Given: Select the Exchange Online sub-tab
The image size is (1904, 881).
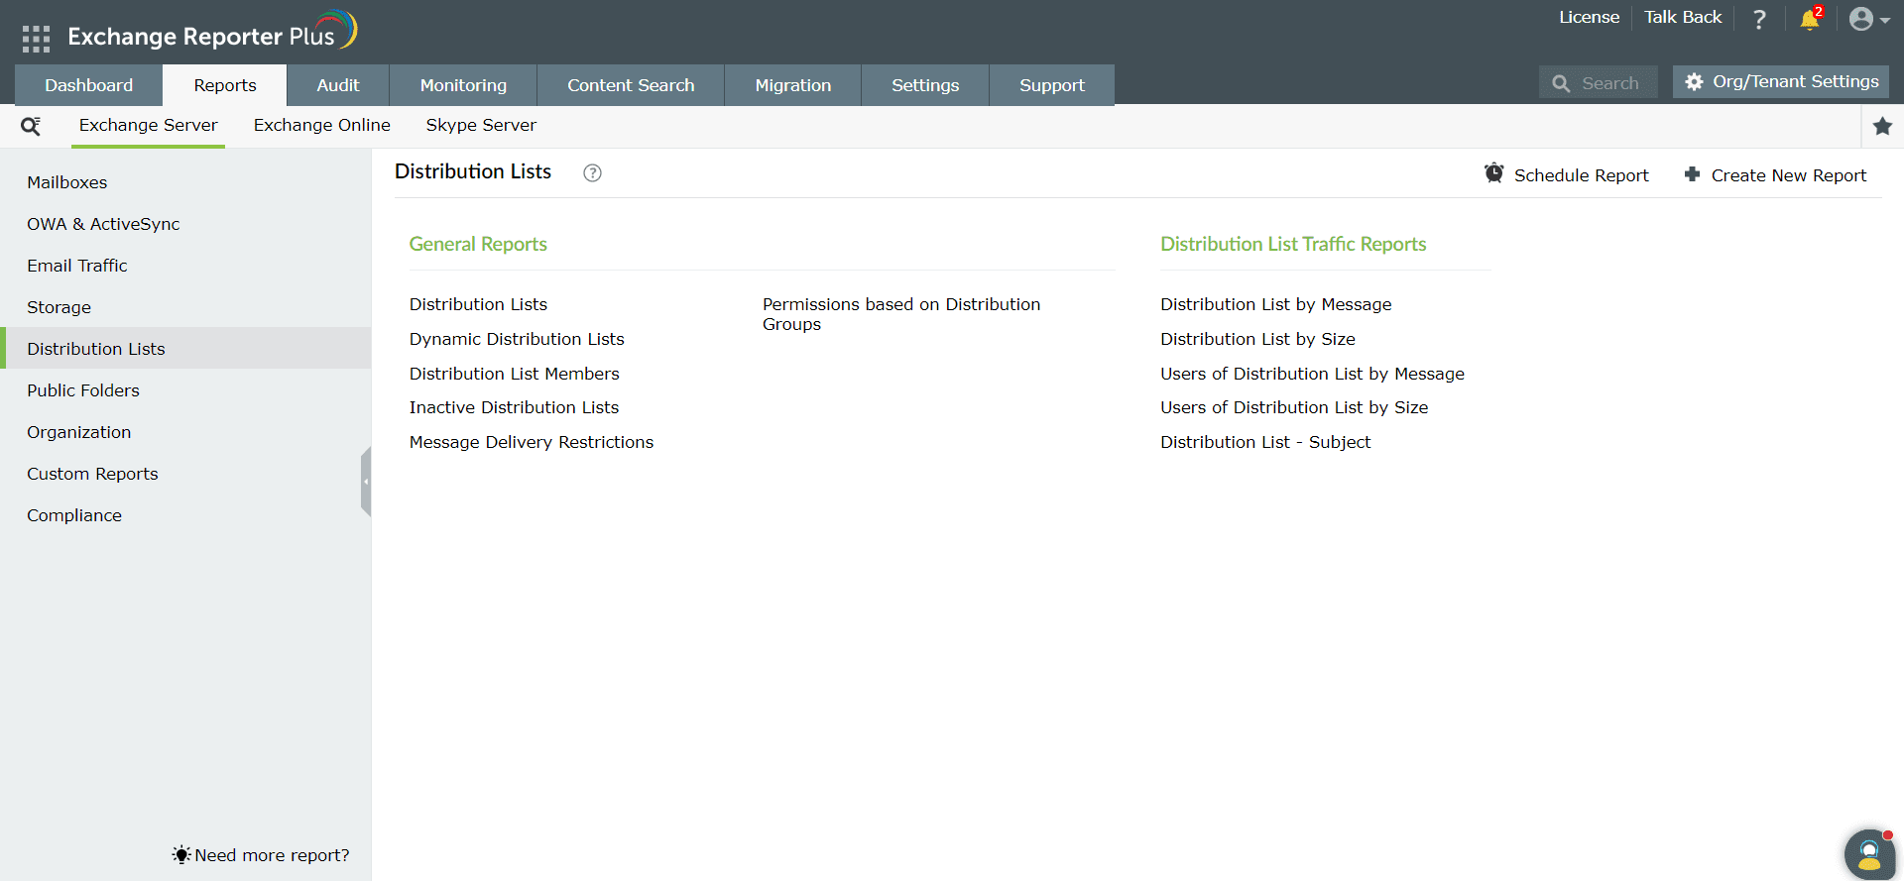Looking at the screenshot, I should 321,125.
